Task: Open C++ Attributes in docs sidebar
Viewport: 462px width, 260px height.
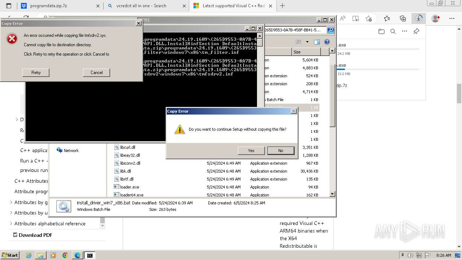Action: pyautogui.click(x=31, y=181)
